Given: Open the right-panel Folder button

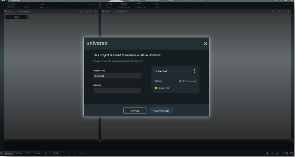Looking at the screenshot, I should coord(106,11).
